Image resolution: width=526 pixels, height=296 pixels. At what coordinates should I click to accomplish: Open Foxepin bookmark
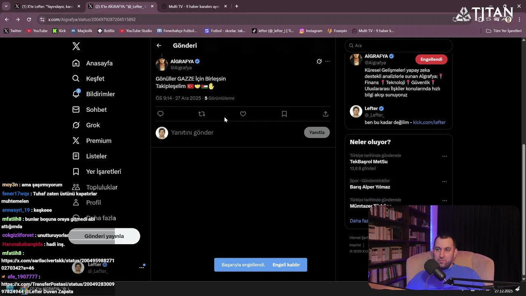(x=337, y=31)
